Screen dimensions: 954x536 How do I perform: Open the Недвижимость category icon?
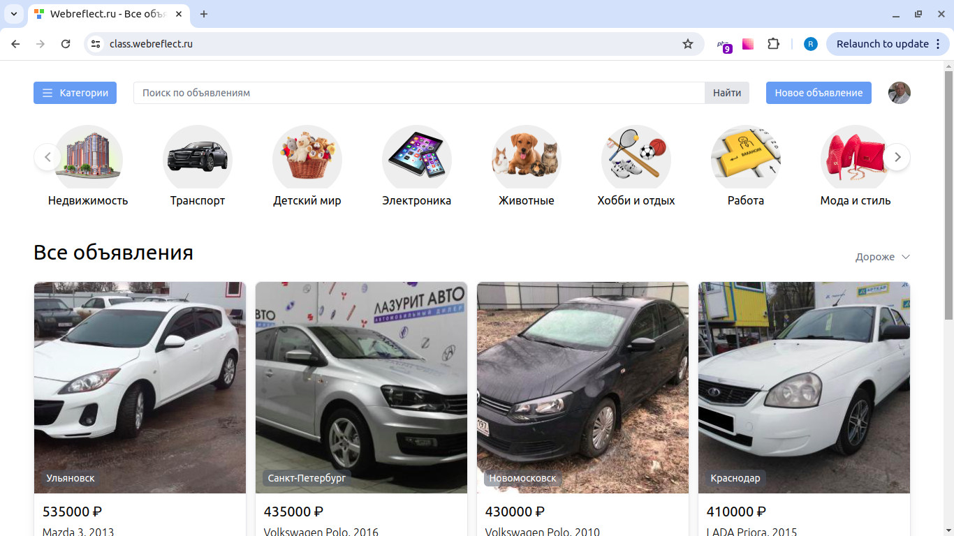point(88,157)
